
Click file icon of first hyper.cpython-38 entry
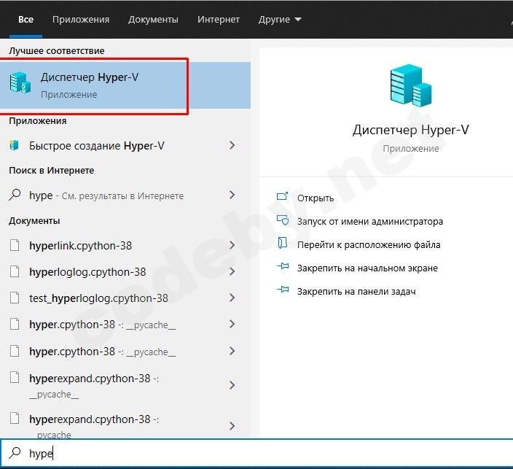[x=15, y=324]
